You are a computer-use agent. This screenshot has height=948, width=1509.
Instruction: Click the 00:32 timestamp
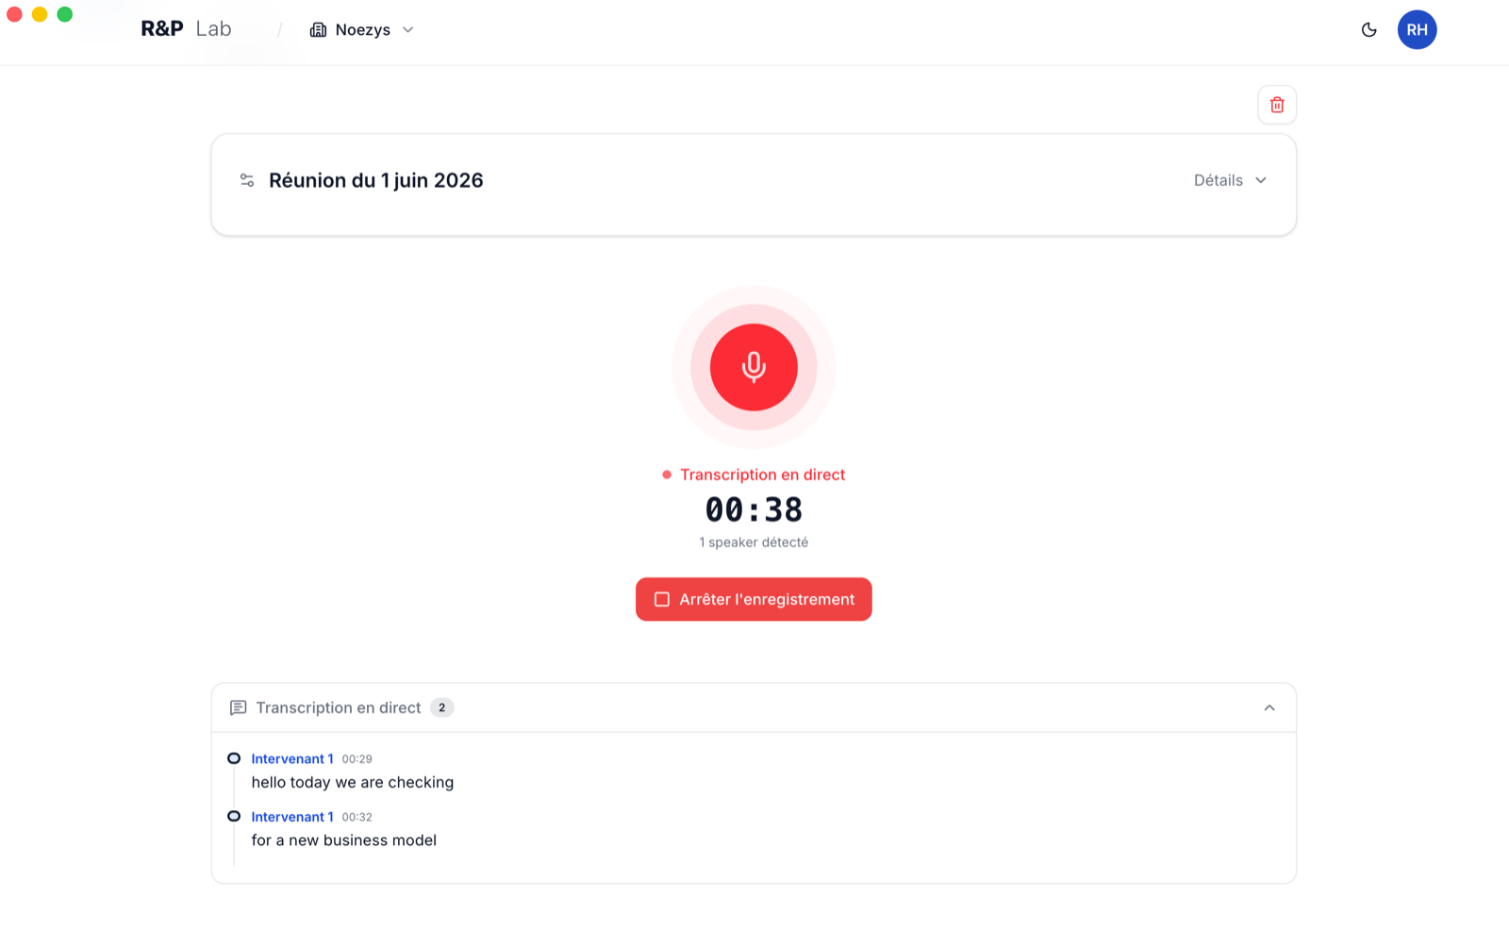point(357,817)
